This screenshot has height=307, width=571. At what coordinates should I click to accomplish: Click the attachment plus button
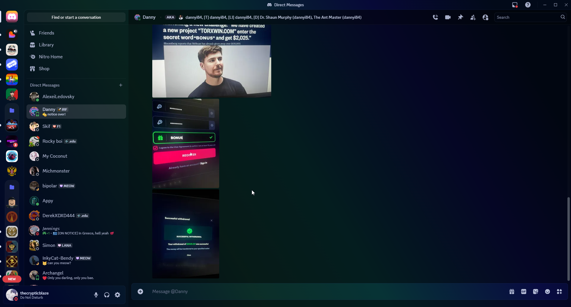tap(140, 292)
